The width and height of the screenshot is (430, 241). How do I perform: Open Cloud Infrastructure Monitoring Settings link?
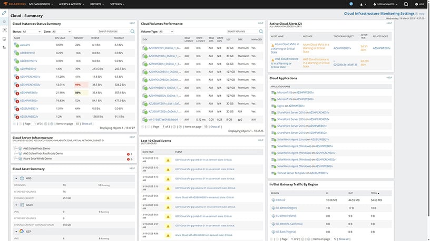(378, 13)
